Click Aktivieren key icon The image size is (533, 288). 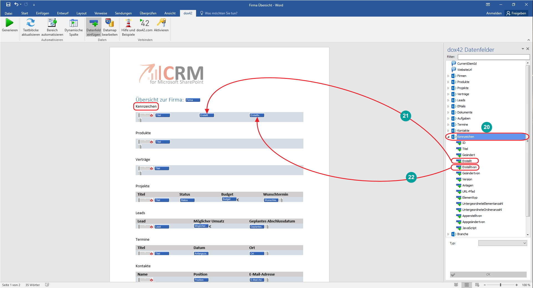161,23
